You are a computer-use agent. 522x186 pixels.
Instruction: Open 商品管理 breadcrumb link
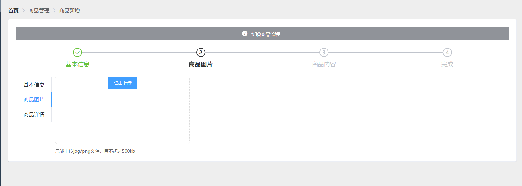39,11
